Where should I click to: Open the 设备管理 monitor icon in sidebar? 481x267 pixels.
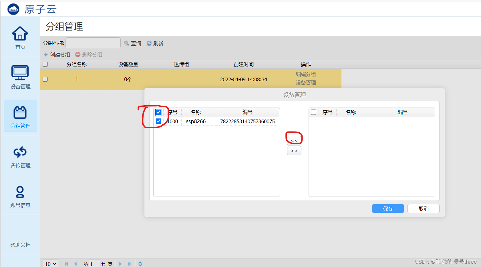pos(20,73)
